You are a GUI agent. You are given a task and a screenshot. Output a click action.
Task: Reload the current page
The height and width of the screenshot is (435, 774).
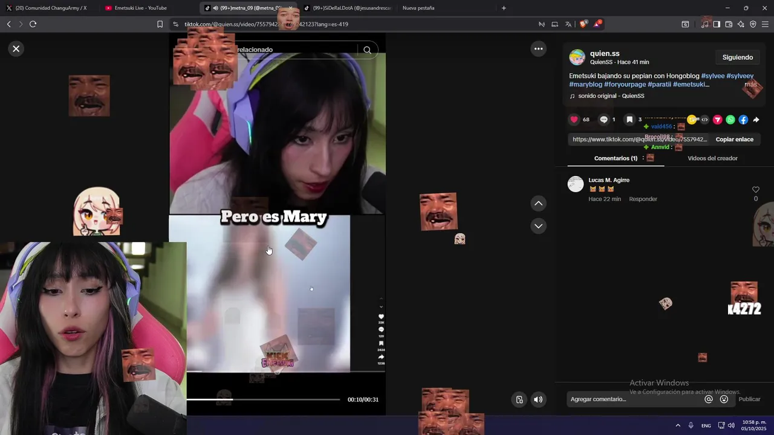33,24
